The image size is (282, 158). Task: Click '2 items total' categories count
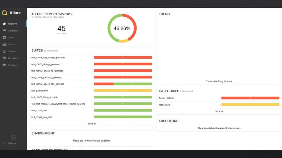(x=186, y=91)
